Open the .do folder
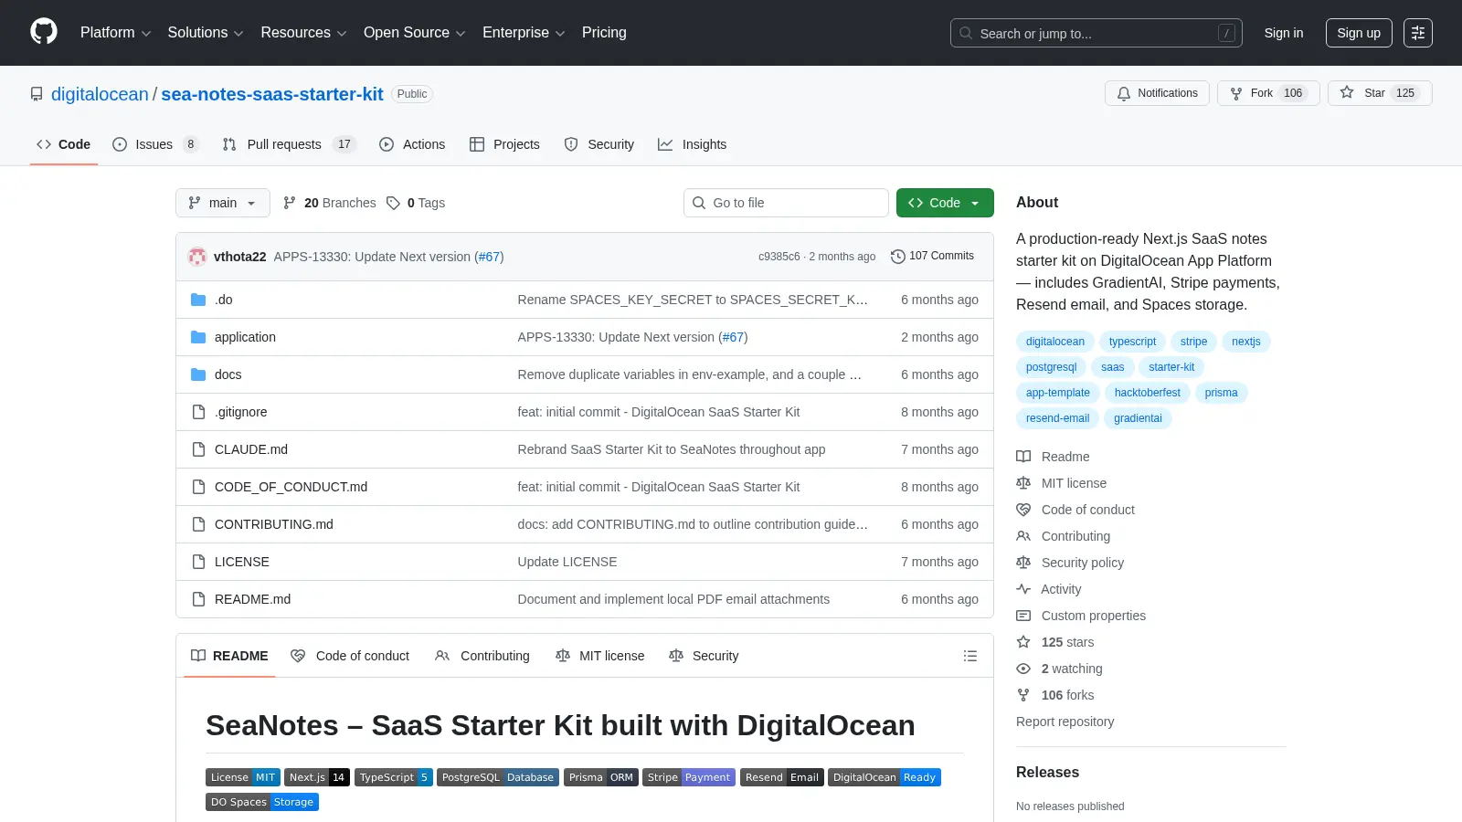Image resolution: width=1462 pixels, height=822 pixels. (x=224, y=300)
